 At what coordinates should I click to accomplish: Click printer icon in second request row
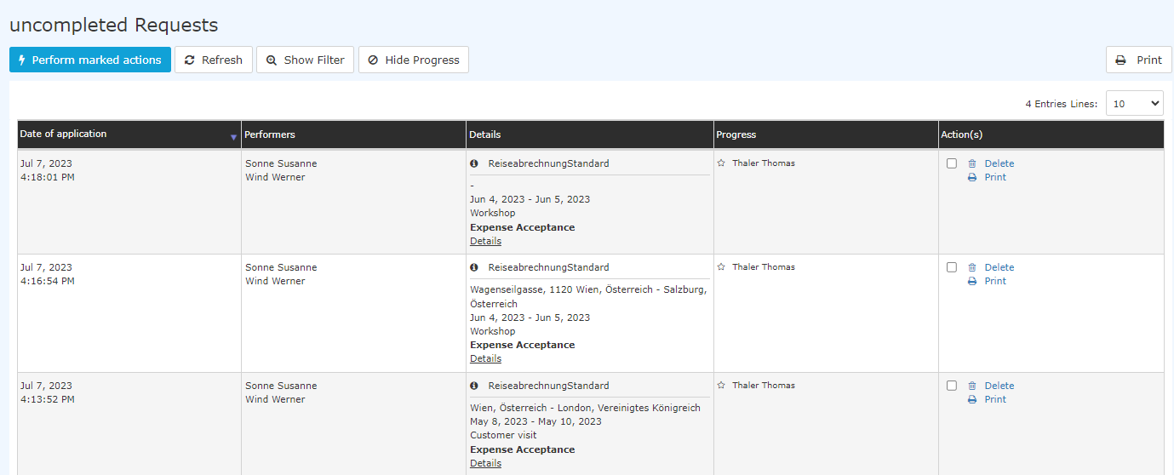pyautogui.click(x=972, y=281)
